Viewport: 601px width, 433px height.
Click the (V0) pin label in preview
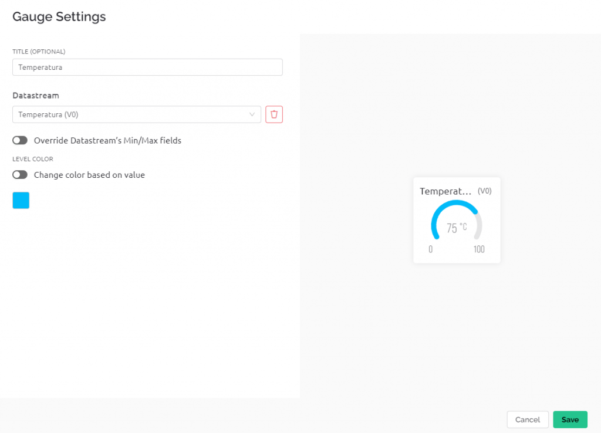tap(484, 191)
